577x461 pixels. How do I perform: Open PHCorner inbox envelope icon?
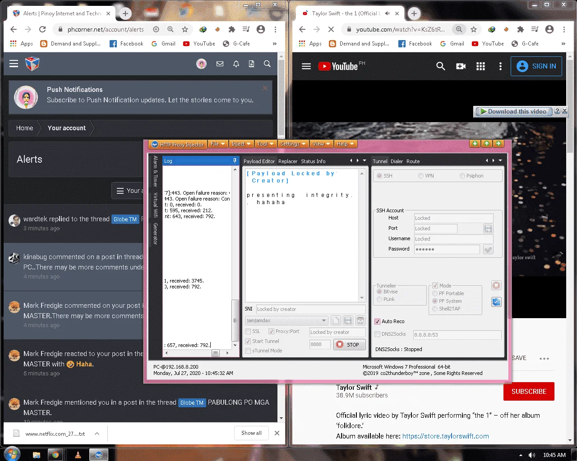click(220, 64)
